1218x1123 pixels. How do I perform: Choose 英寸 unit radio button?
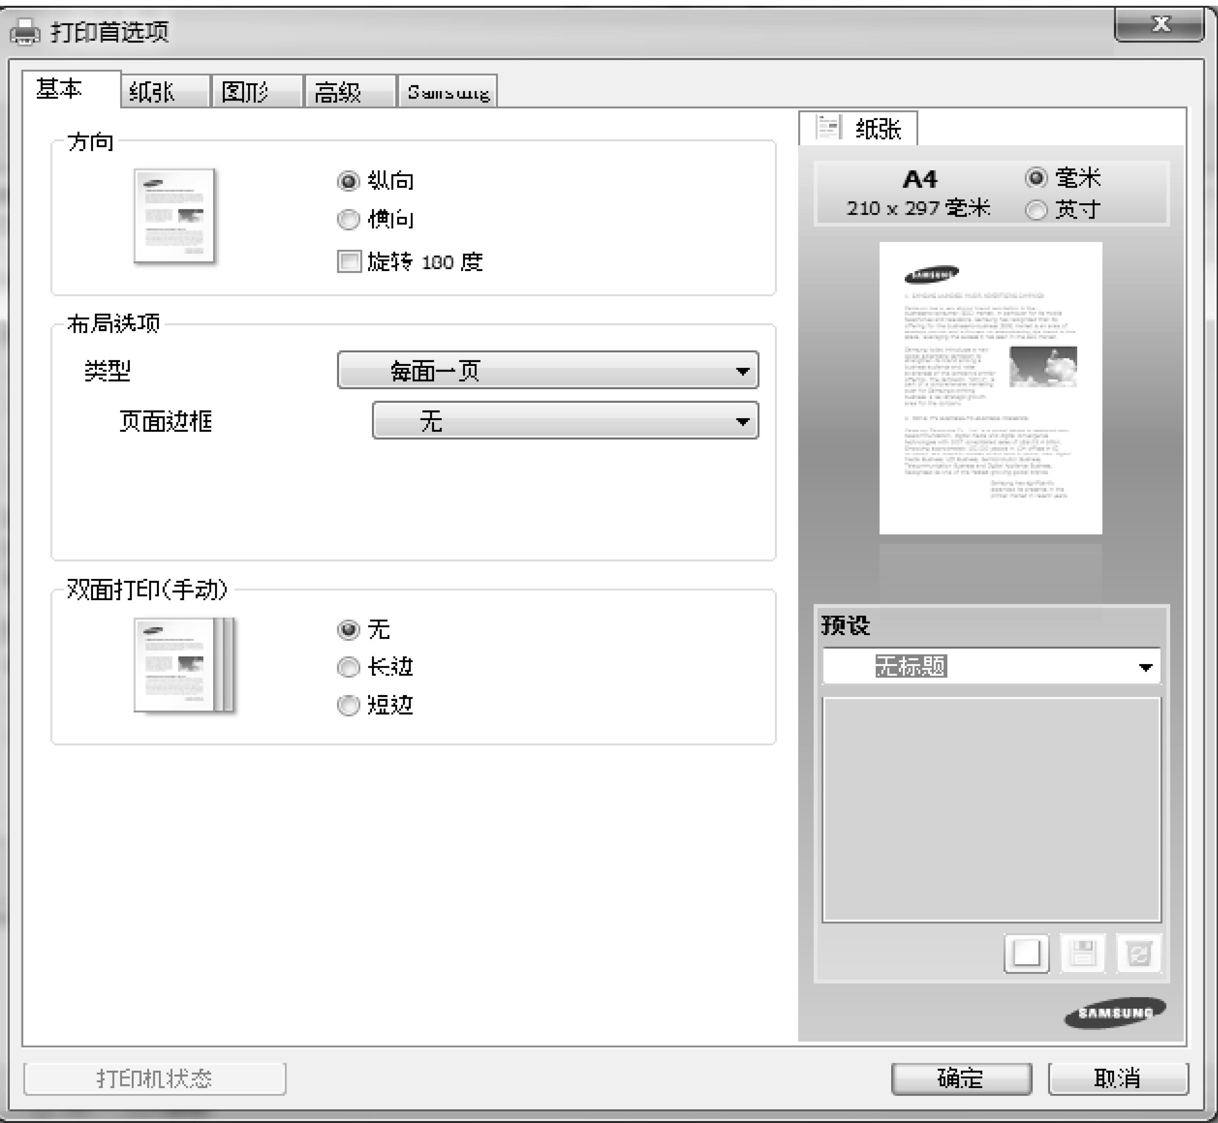[1036, 210]
